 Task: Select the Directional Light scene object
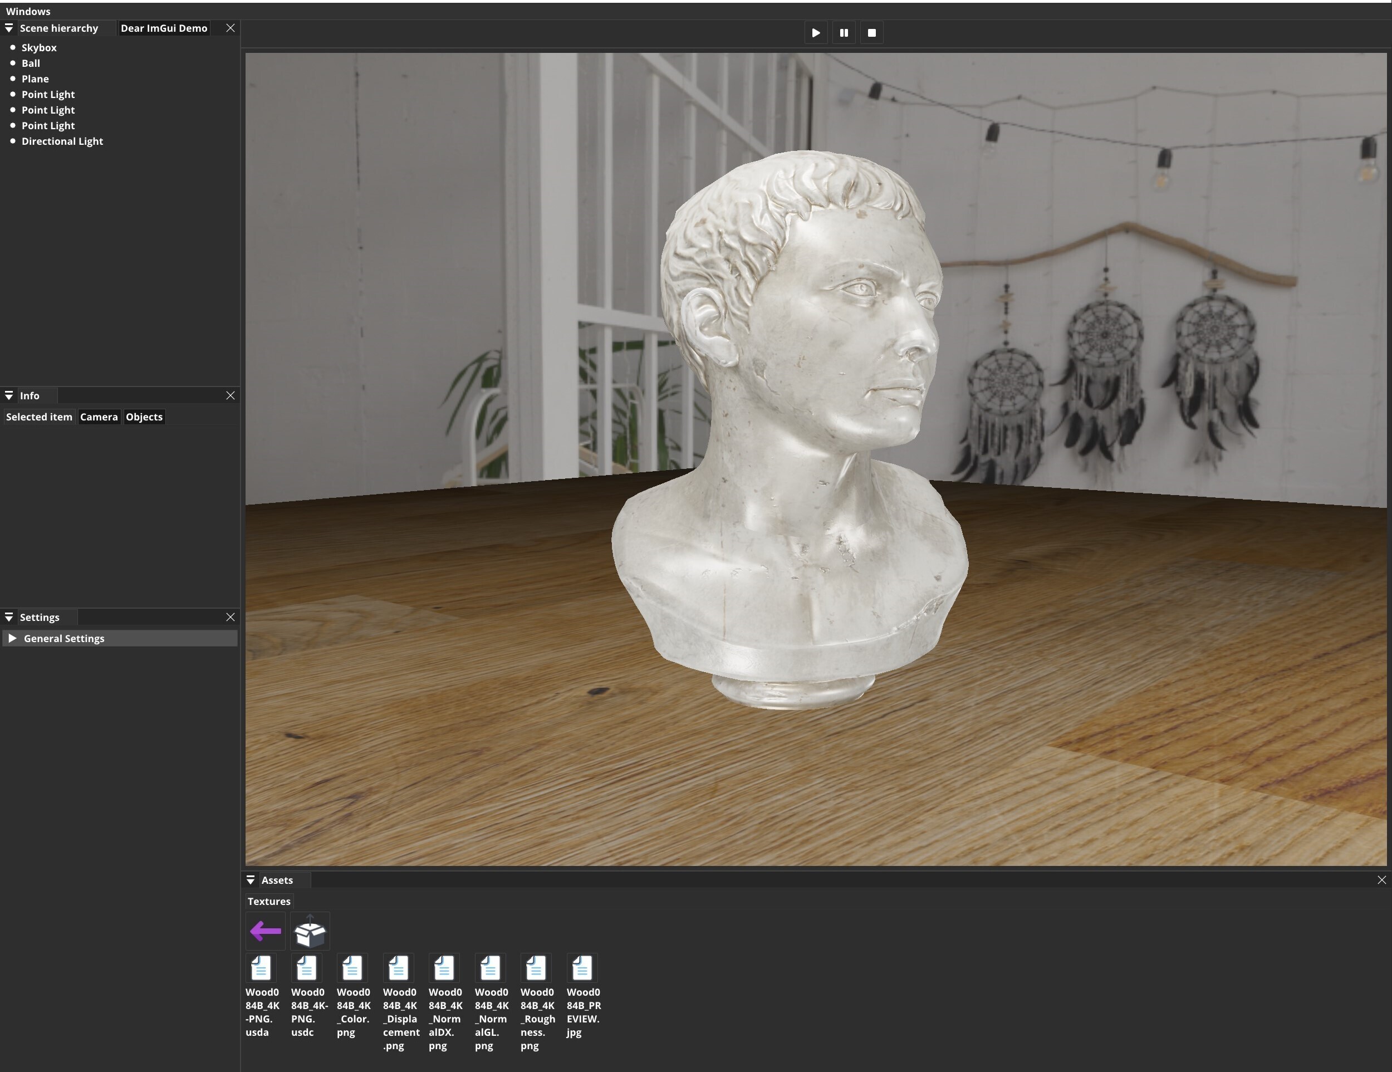pos(62,141)
